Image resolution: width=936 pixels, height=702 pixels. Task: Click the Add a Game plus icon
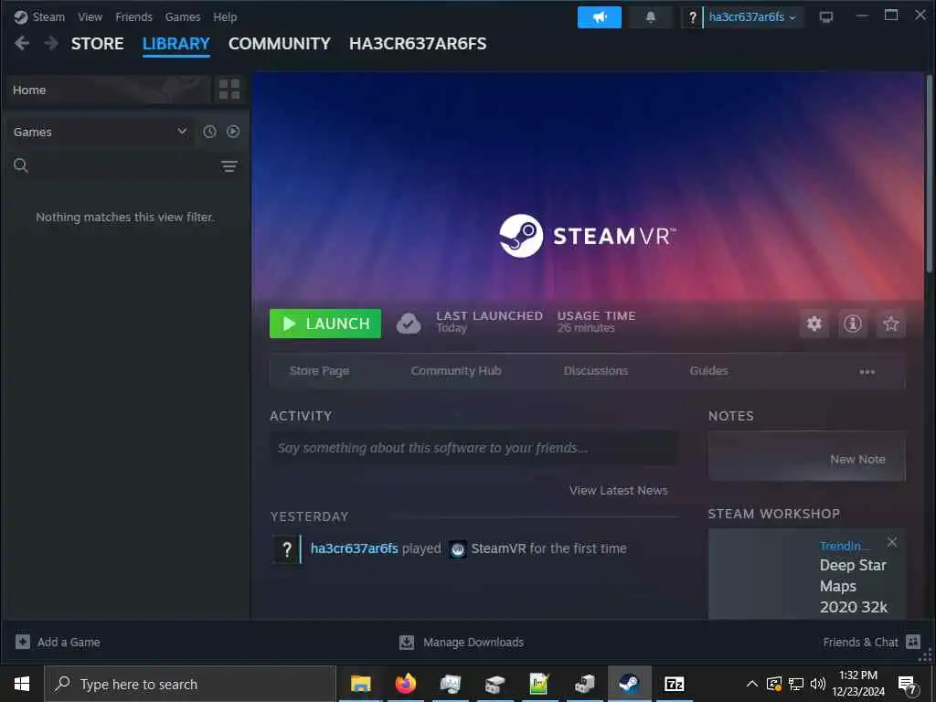pyautogui.click(x=23, y=642)
